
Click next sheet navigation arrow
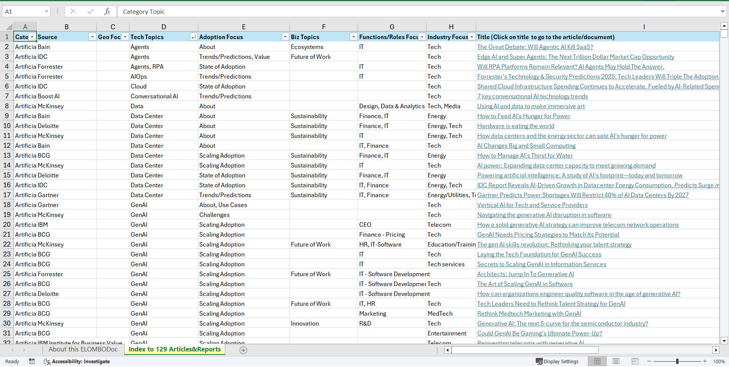pyautogui.click(x=24, y=350)
